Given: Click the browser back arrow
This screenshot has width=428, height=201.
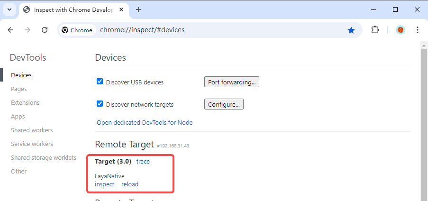Looking at the screenshot, I should pos(11,30).
